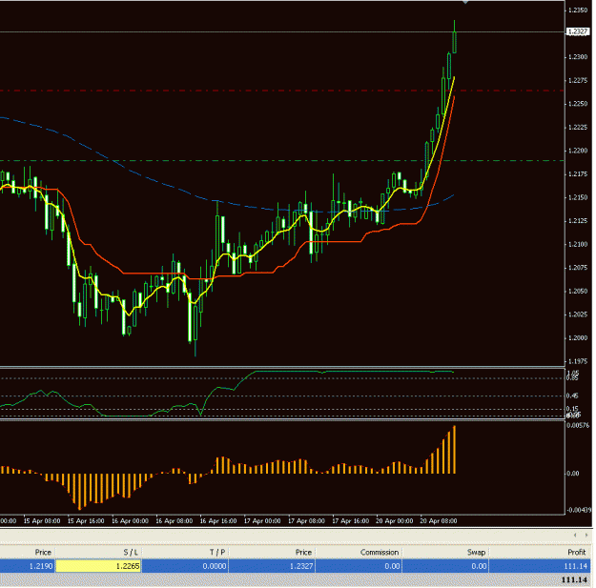Screen dimensions: 596x588
Task: Click the 20 Apr 00:00 time label
Action: click(x=395, y=521)
